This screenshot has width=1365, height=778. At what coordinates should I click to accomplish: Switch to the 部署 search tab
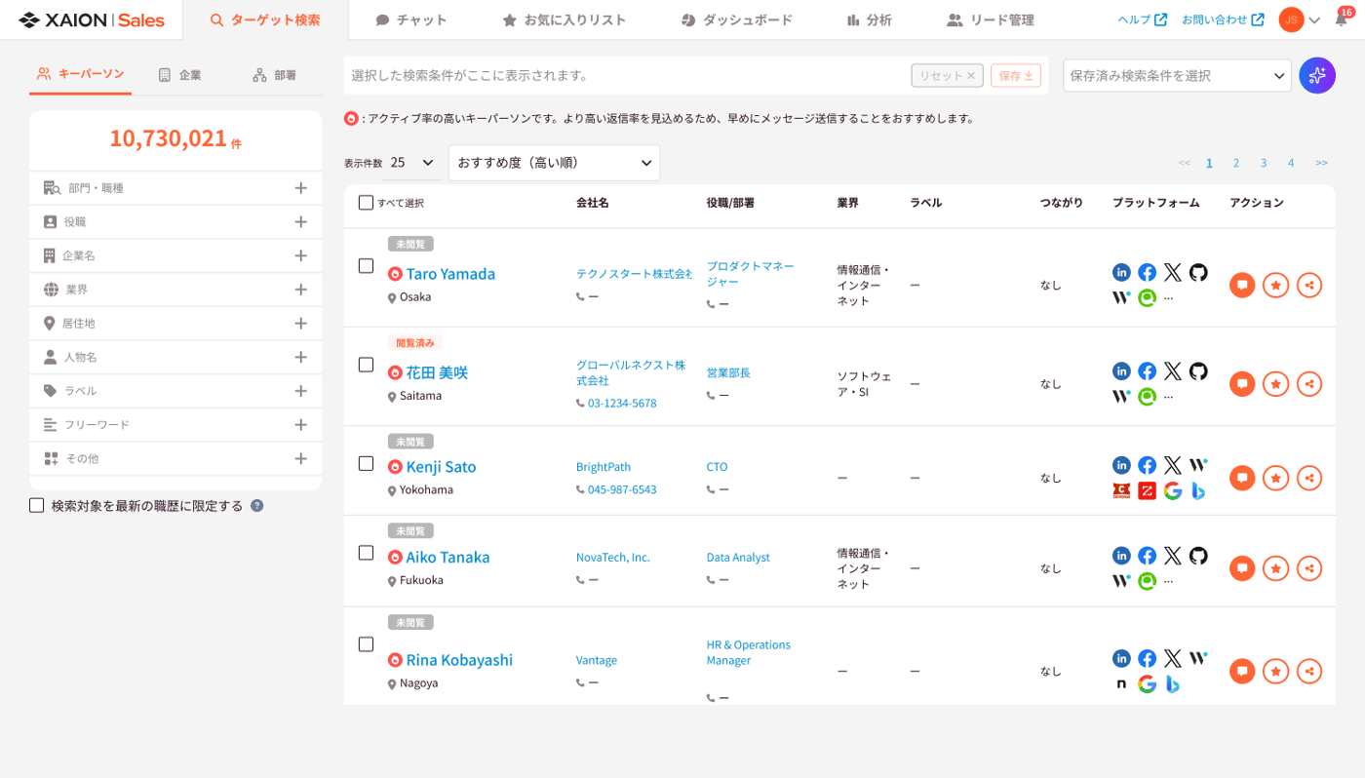coord(274,75)
